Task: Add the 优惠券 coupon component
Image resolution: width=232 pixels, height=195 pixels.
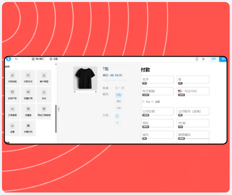Action: point(28,112)
